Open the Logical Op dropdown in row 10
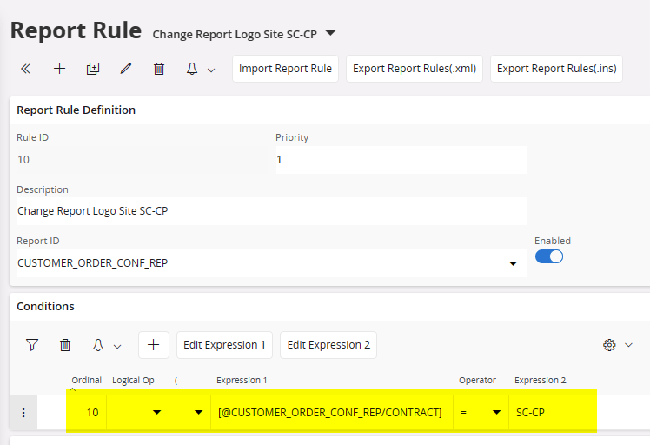Screen dimensions: 650x445 click(156, 413)
